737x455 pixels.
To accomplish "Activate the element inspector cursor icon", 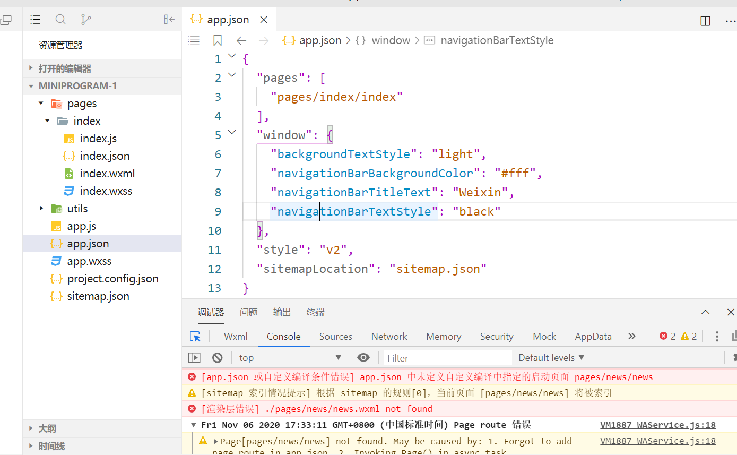I will tap(195, 337).
